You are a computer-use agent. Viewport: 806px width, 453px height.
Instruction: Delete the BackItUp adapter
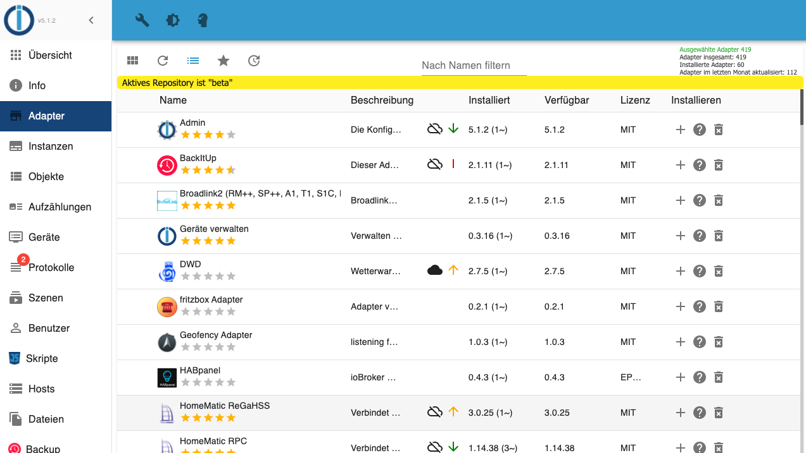click(719, 165)
